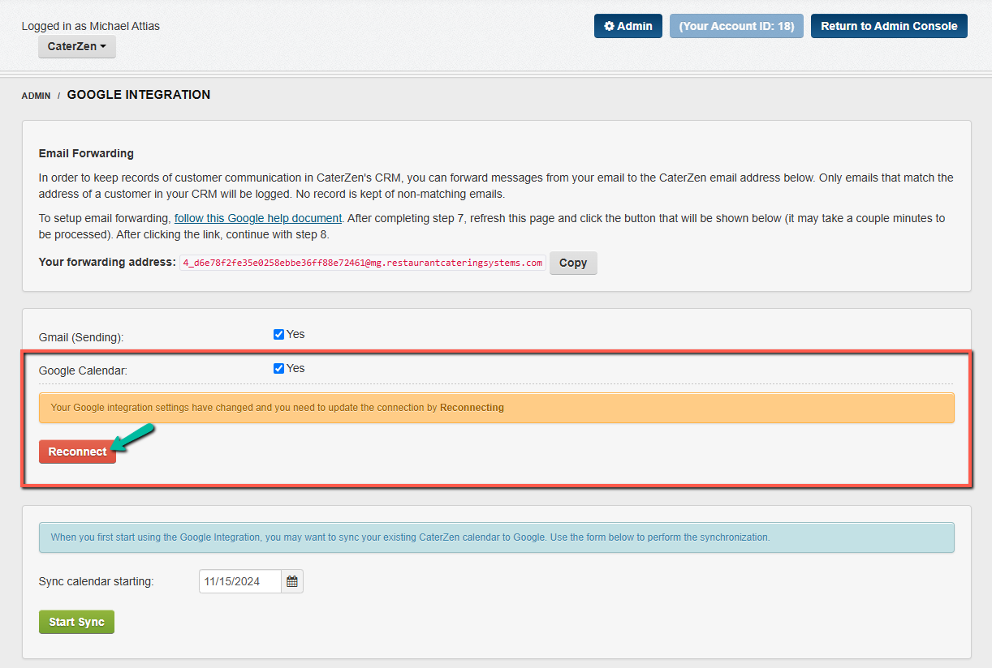Select the forwarding email address text
This screenshot has width=992, height=668.
point(363,263)
